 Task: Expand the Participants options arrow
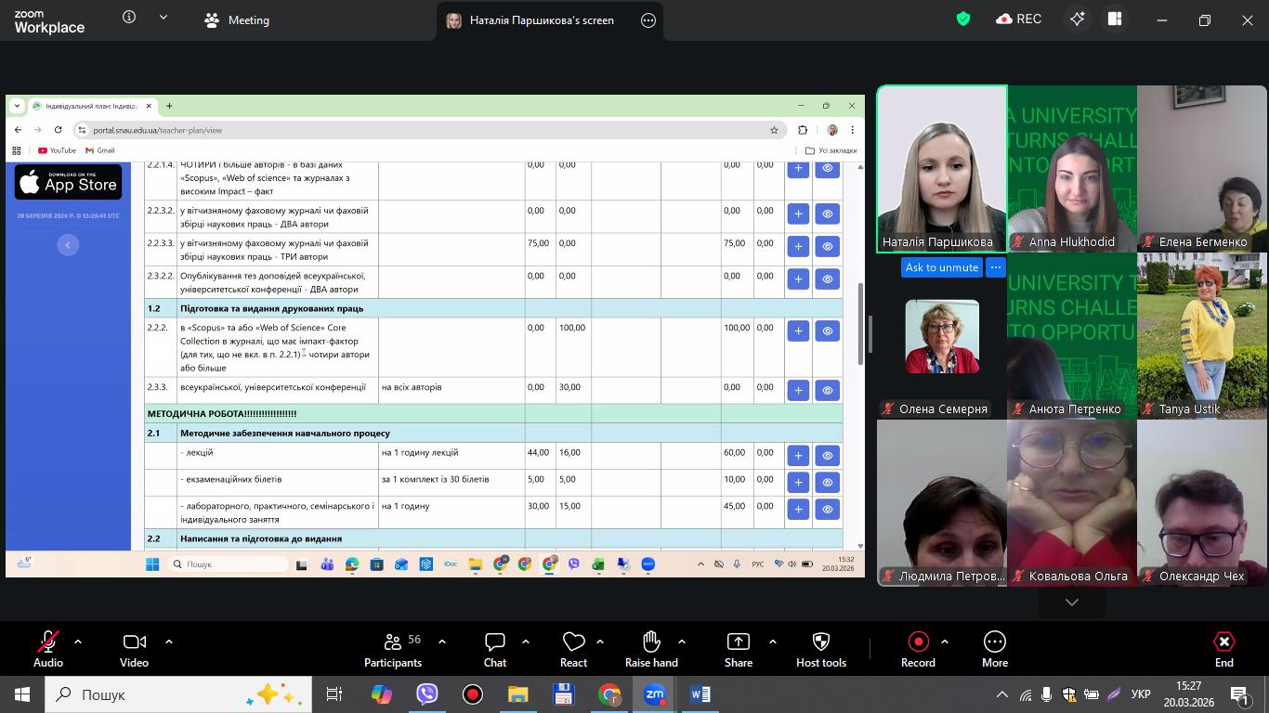[442, 642]
